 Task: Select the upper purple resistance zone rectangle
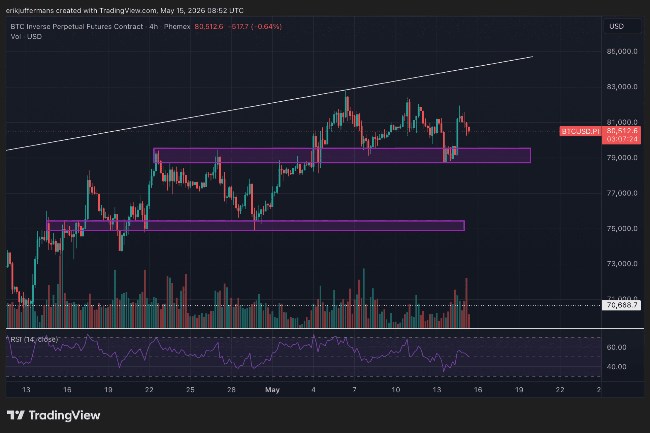(x=342, y=156)
